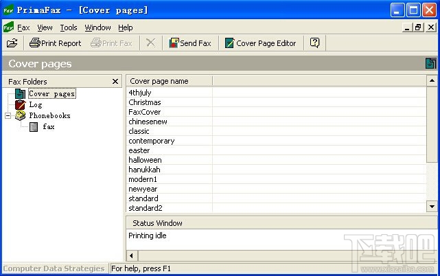
Task: Select the newyear cover page
Action: pos(143,189)
